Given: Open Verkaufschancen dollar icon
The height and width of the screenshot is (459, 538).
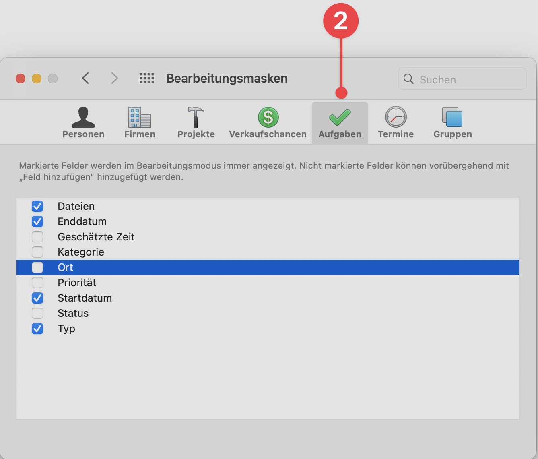Looking at the screenshot, I should 268,117.
